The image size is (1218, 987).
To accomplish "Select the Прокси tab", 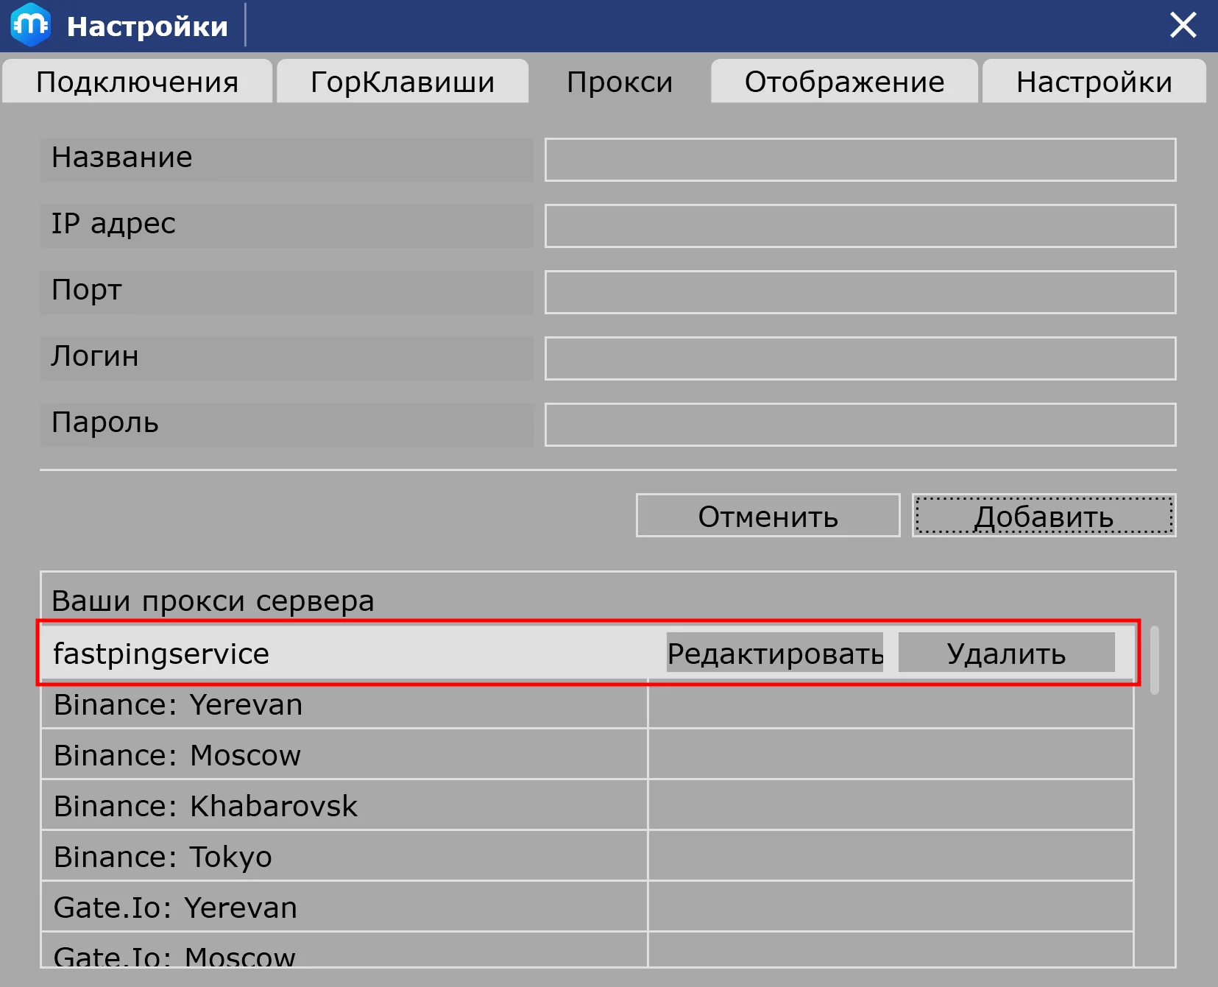I will click(619, 82).
